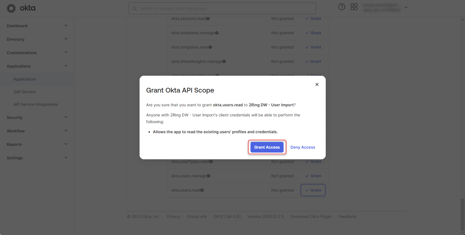Viewport: 465px width, 235px height.
Task: Click the Okta logo icon
Action: (11, 8)
